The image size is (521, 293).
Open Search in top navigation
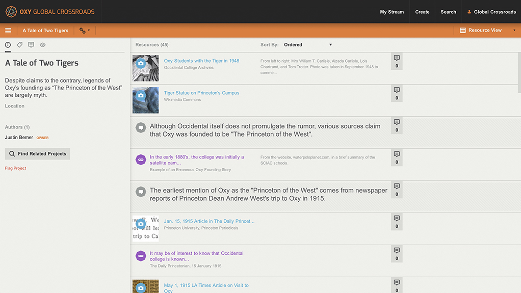point(448,12)
